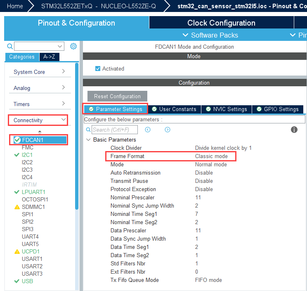Click the previous search result arrow icon
This screenshot has width=307, height=291.
coord(148,130)
